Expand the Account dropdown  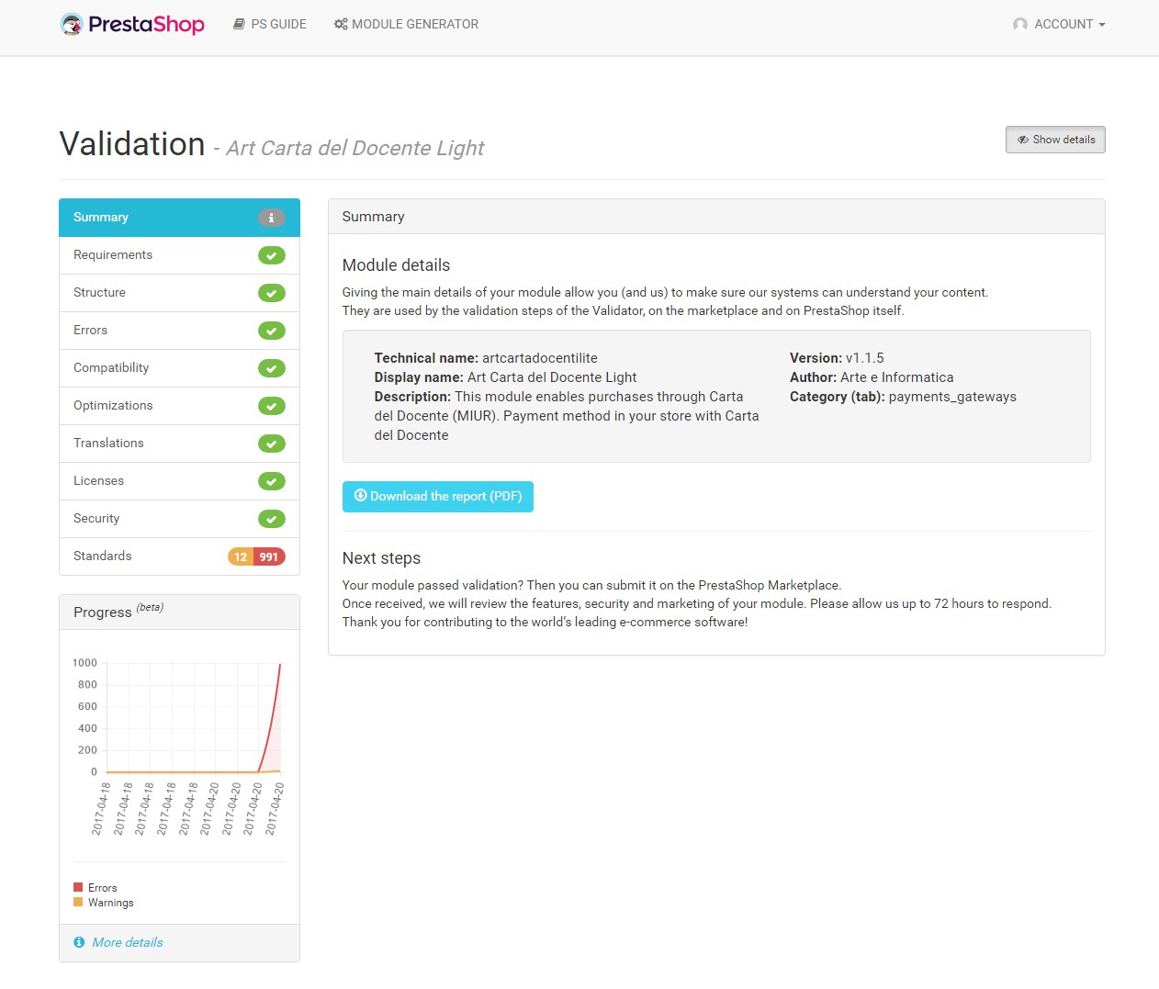coord(1059,24)
